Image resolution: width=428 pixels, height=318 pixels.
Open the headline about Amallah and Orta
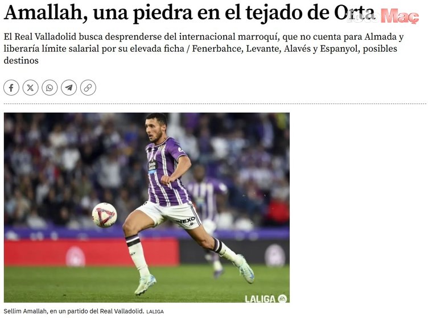pyautogui.click(x=190, y=13)
